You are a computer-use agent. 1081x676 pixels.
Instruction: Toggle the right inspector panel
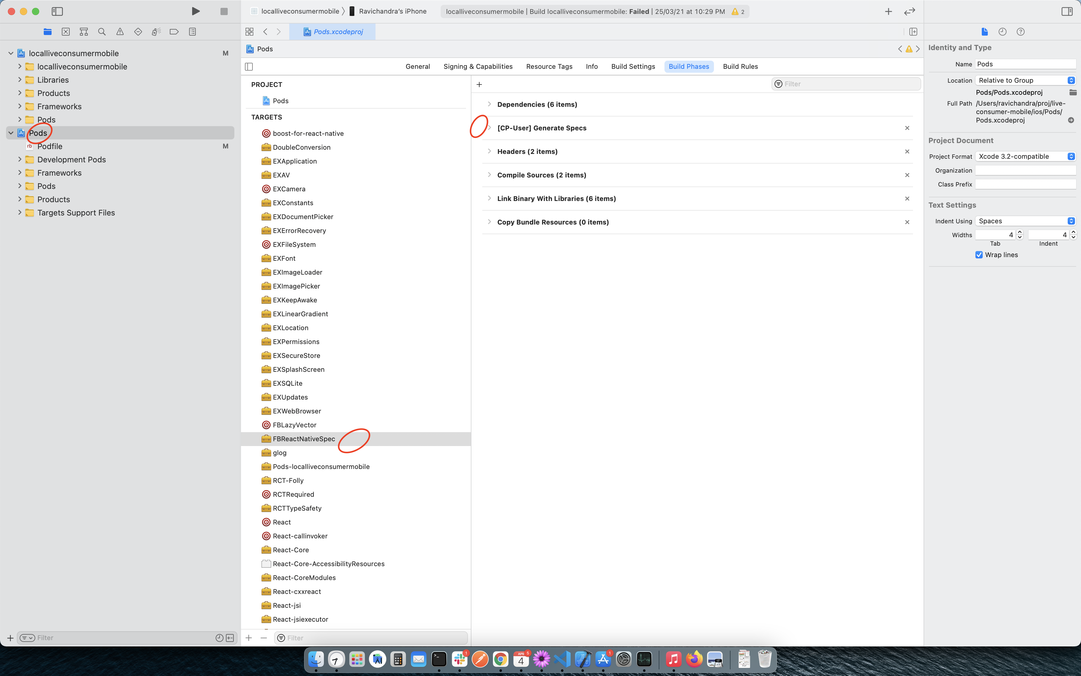[1067, 11]
